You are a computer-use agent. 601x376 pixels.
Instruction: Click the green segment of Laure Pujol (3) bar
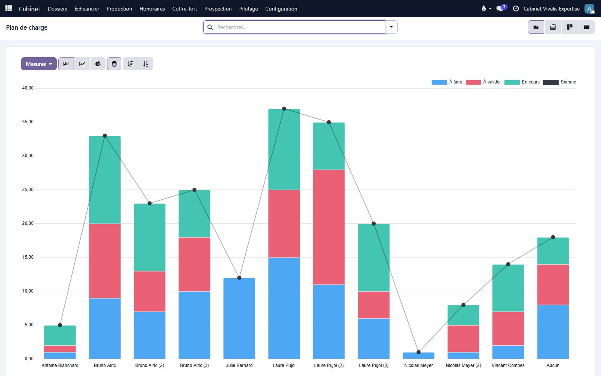[x=374, y=258]
